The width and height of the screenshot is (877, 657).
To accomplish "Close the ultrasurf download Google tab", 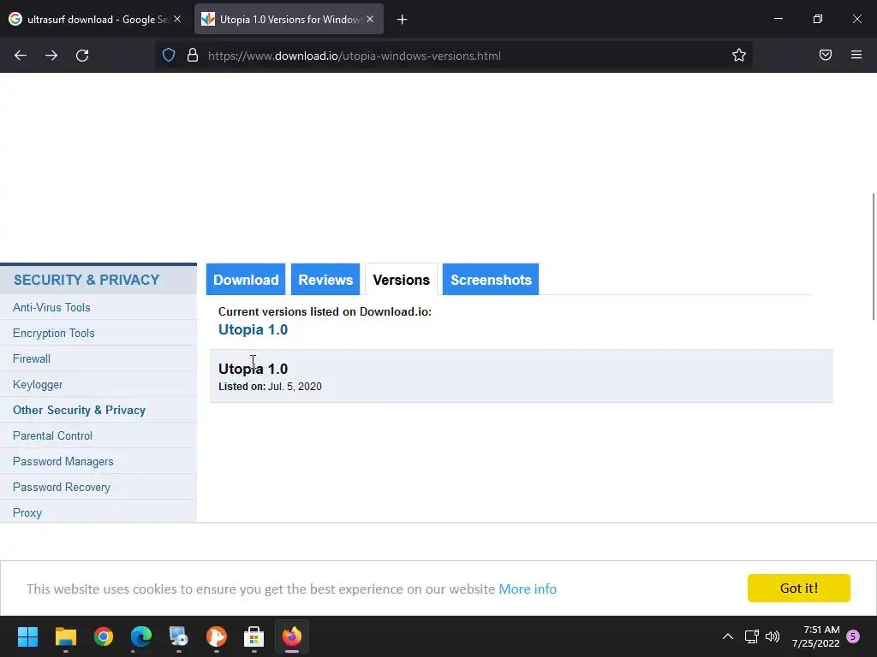I will tap(177, 19).
